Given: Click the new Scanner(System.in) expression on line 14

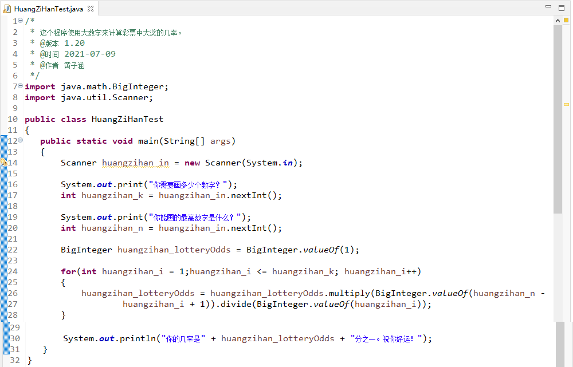Looking at the screenshot, I should pos(242,163).
